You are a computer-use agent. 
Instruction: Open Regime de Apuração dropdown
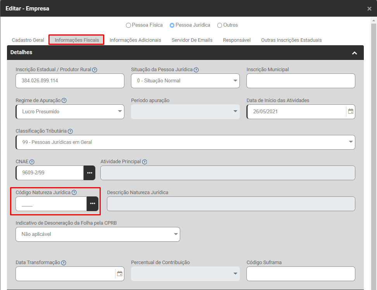pyautogui.click(x=70, y=112)
